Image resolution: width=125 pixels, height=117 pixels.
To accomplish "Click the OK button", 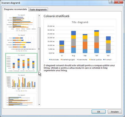I will point(99,112).
